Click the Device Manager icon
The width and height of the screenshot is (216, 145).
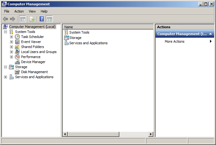(x=17, y=62)
